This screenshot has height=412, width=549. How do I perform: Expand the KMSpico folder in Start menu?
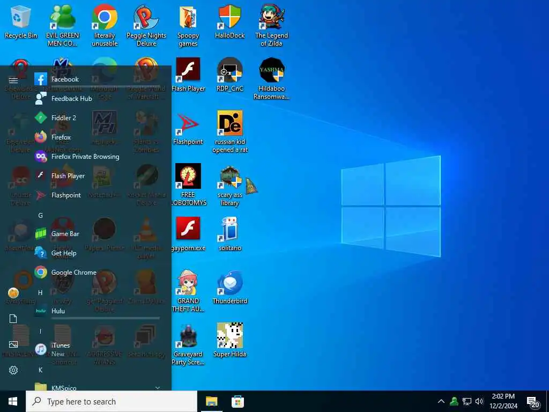(97, 387)
